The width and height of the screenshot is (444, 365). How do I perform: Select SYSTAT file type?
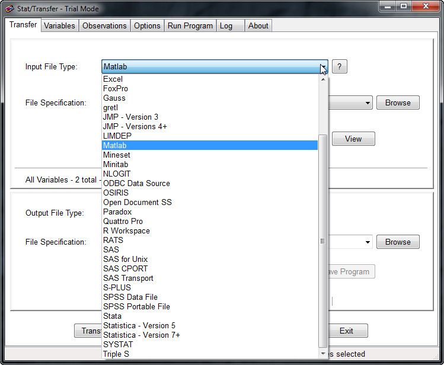click(x=209, y=345)
